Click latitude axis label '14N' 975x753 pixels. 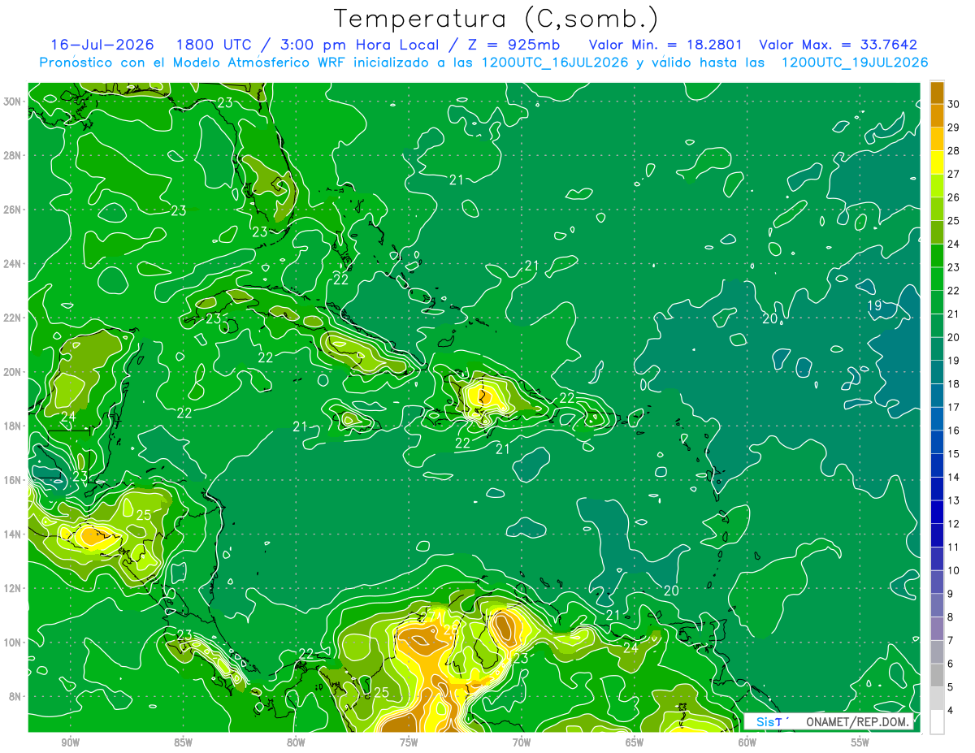tap(12, 534)
